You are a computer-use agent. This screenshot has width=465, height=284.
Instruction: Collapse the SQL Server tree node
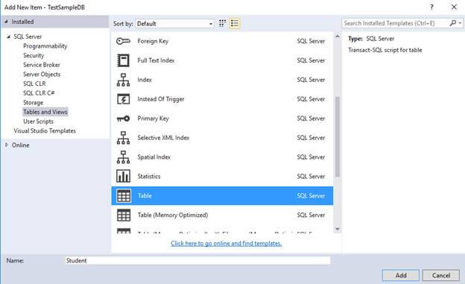[x=9, y=37]
